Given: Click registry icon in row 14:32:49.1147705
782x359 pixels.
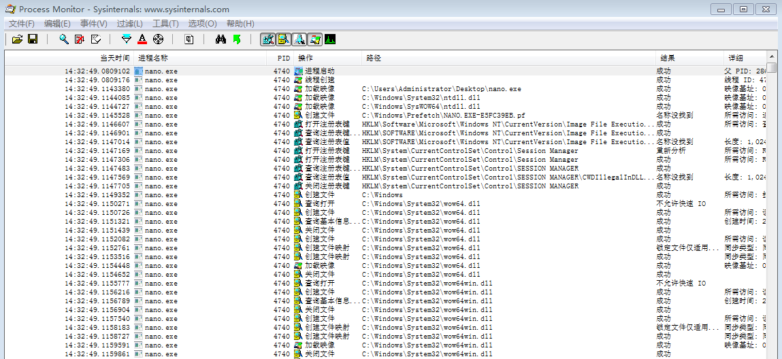Looking at the screenshot, I should point(299,186).
